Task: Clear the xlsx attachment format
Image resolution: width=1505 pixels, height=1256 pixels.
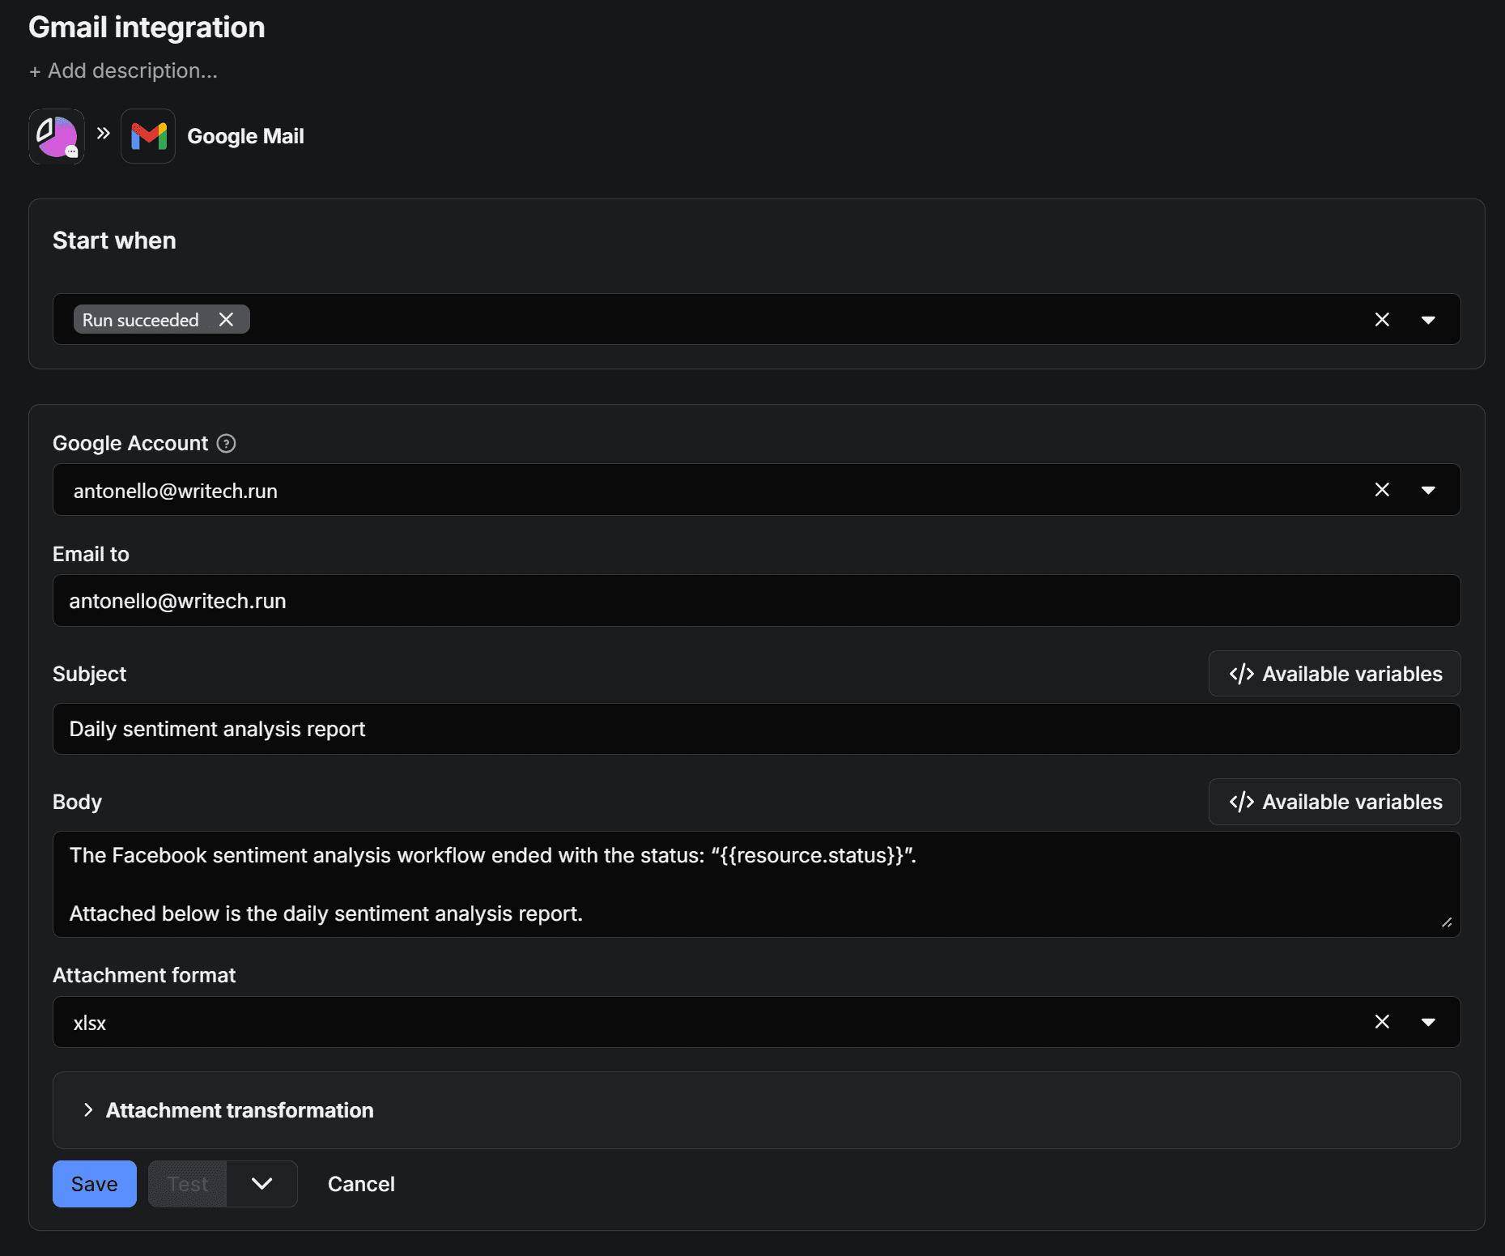Action: click(x=1382, y=1022)
